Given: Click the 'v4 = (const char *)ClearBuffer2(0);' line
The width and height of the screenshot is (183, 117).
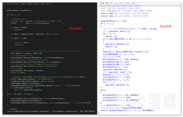Looking at the screenshot, I should coord(121,108).
